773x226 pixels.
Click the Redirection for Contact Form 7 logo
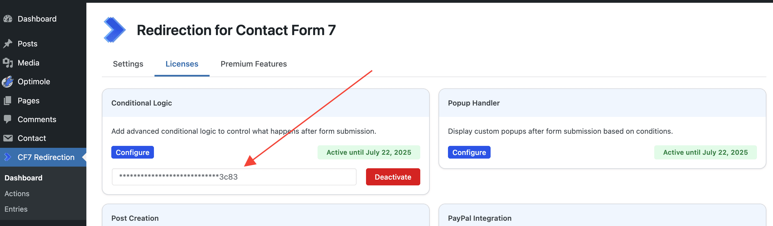114,30
